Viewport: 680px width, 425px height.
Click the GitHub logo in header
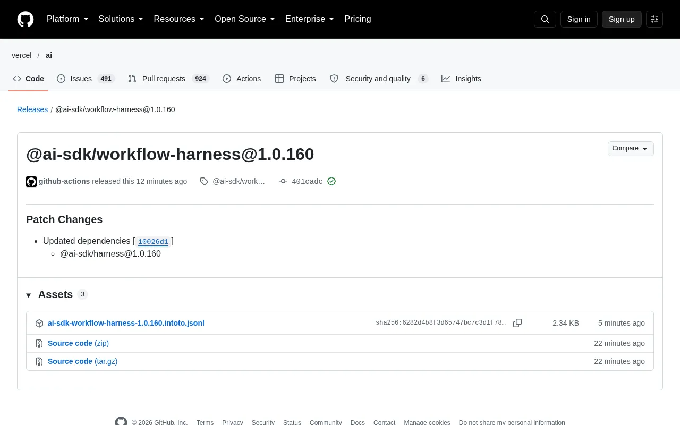click(x=25, y=19)
